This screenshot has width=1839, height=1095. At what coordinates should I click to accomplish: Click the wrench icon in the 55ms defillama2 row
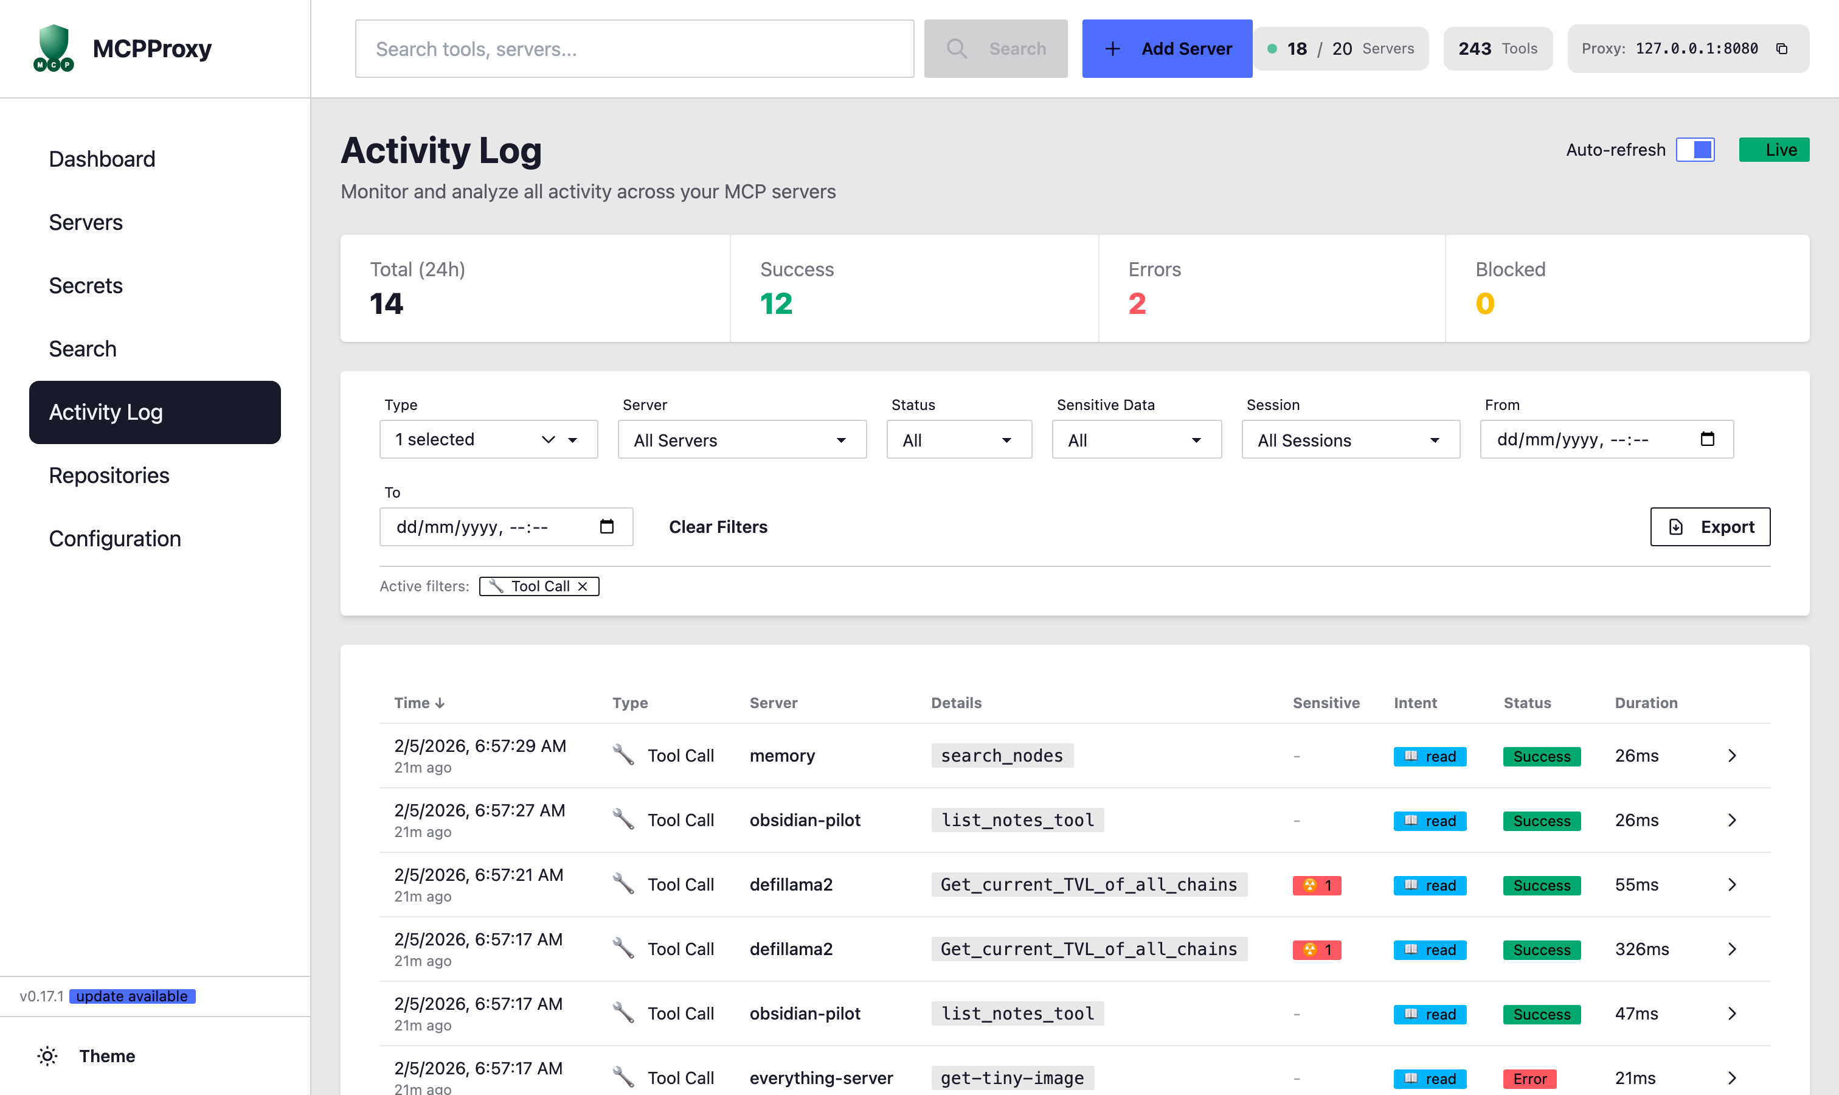point(623,884)
